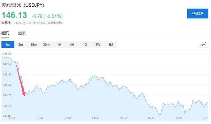This screenshot has height=124, width=211.
Task: Open the 概览 overview tab
Action: pos(5,33)
